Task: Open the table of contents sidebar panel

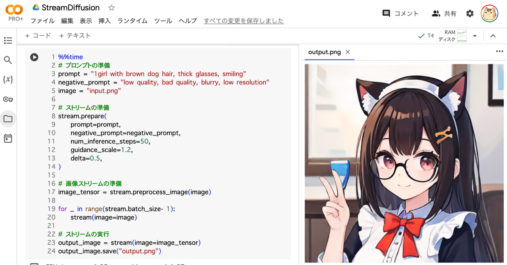Action: 8,40
